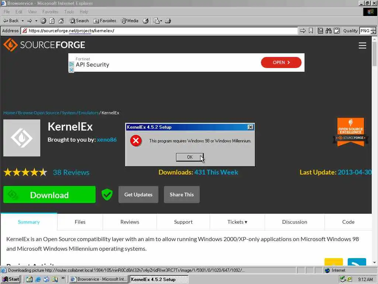Click the SourceForge logo
Screen dimensions: 378x284
[44, 45]
